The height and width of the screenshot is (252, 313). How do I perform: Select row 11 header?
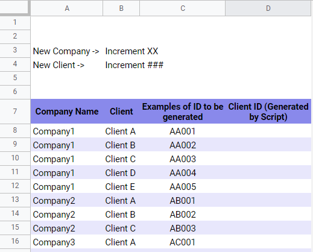[15, 172]
